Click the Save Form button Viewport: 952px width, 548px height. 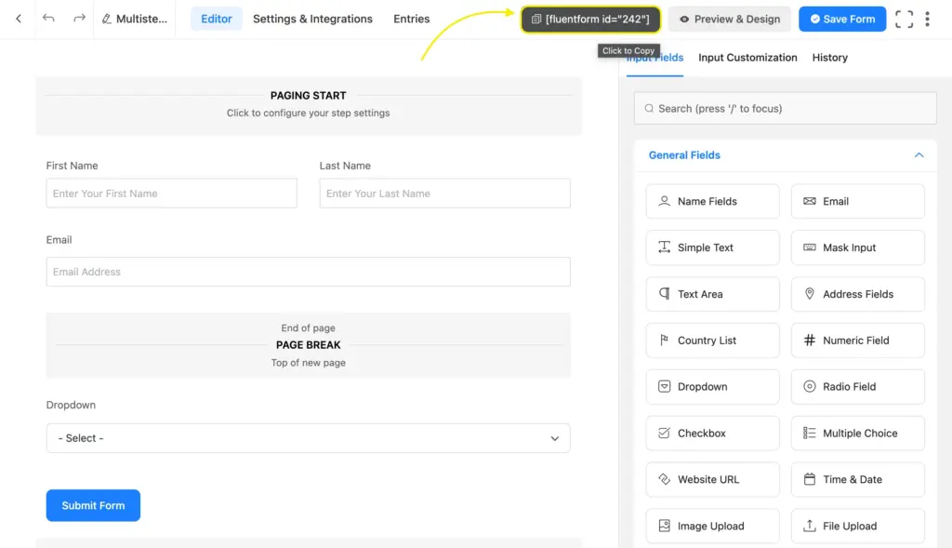(x=842, y=19)
